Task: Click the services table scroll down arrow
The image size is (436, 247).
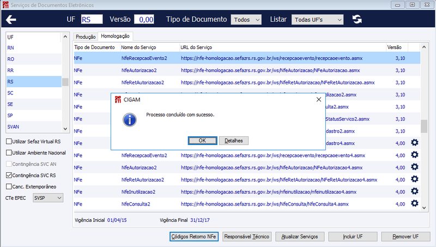Action: click(424, 208)
